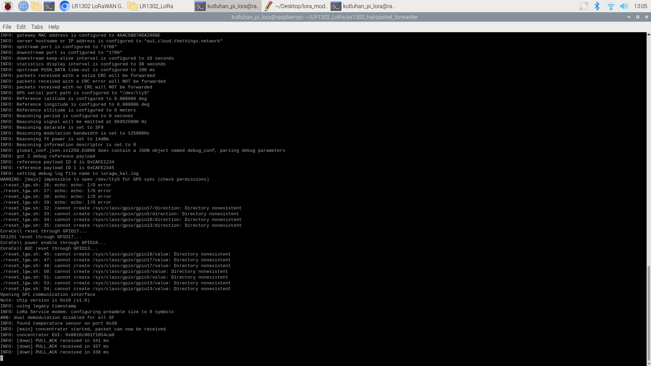
Task: Open the Tabs menu
Action: (x=37, y=27)
